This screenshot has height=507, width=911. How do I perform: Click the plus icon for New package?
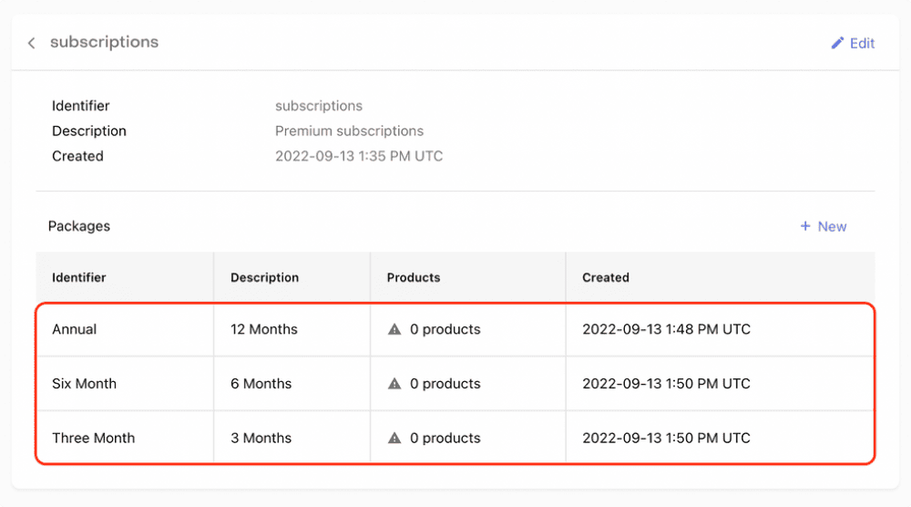tap(805, 226)
